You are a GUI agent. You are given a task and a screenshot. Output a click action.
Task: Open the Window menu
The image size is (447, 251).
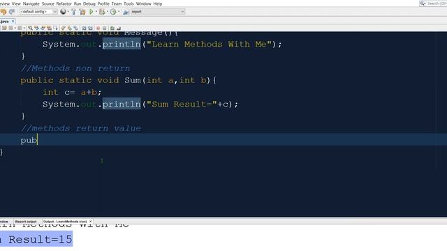pyautogui.click(x=143, y=3)
